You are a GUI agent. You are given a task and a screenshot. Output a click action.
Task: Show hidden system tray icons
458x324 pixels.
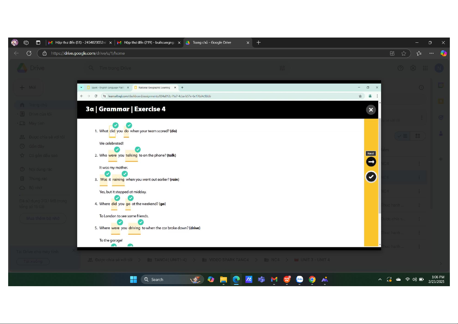pos(380,279)
